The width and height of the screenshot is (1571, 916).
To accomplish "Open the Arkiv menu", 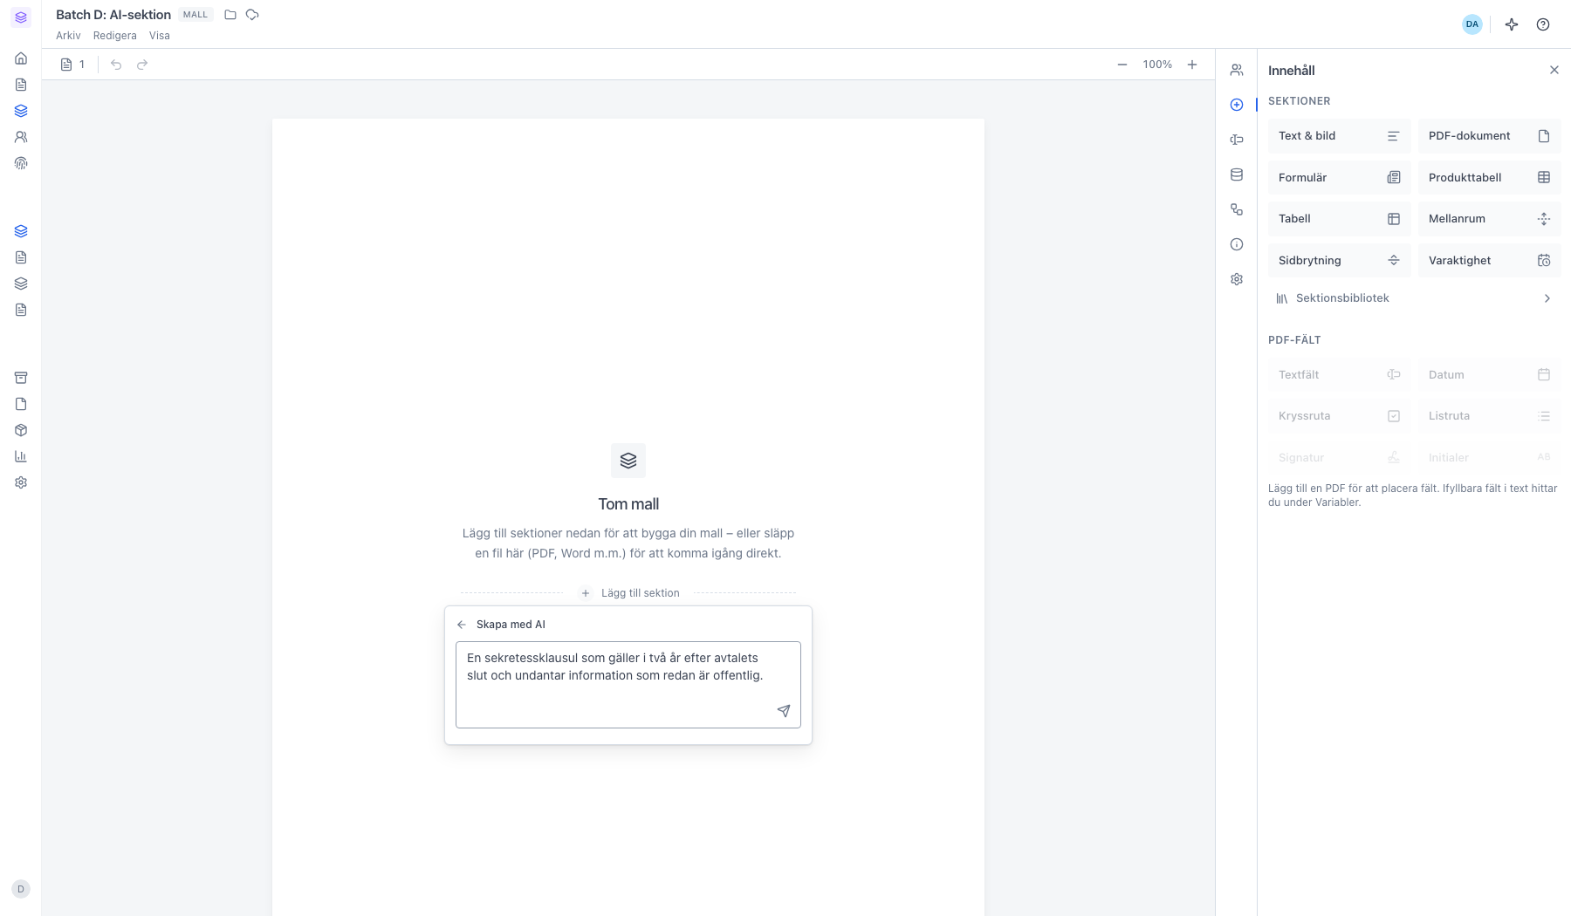I will (68, 36).
